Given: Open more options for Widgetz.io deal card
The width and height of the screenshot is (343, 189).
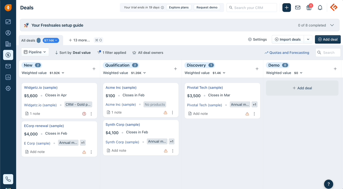Looking at the screenshot, I should [x=91, y=114].
